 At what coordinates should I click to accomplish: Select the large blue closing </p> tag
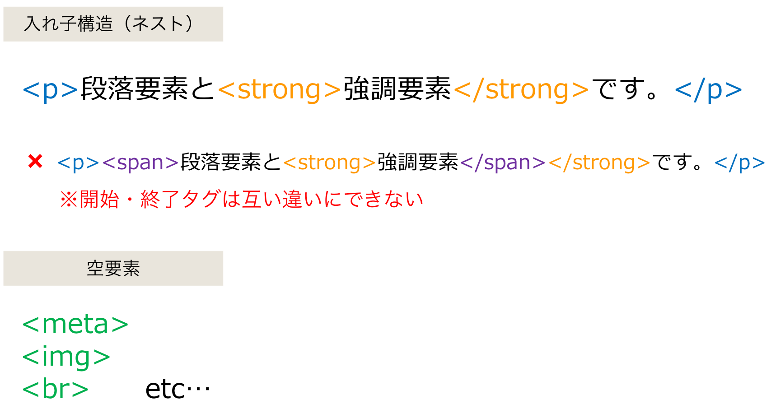click(708, 89)
